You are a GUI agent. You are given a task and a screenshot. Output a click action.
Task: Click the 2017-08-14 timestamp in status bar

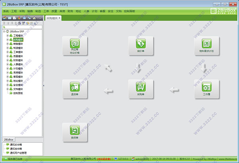click(x=164, y=159)
